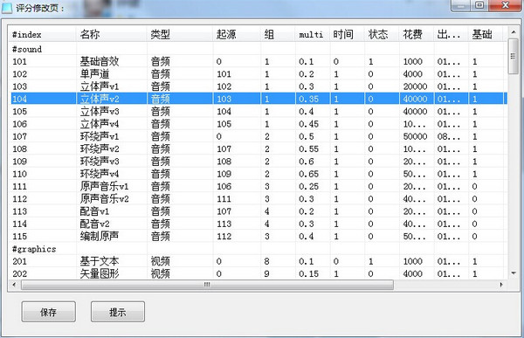524x338 pixels.
Task: Click horizontal scrollbar right arrow
Action: point(501,285)
